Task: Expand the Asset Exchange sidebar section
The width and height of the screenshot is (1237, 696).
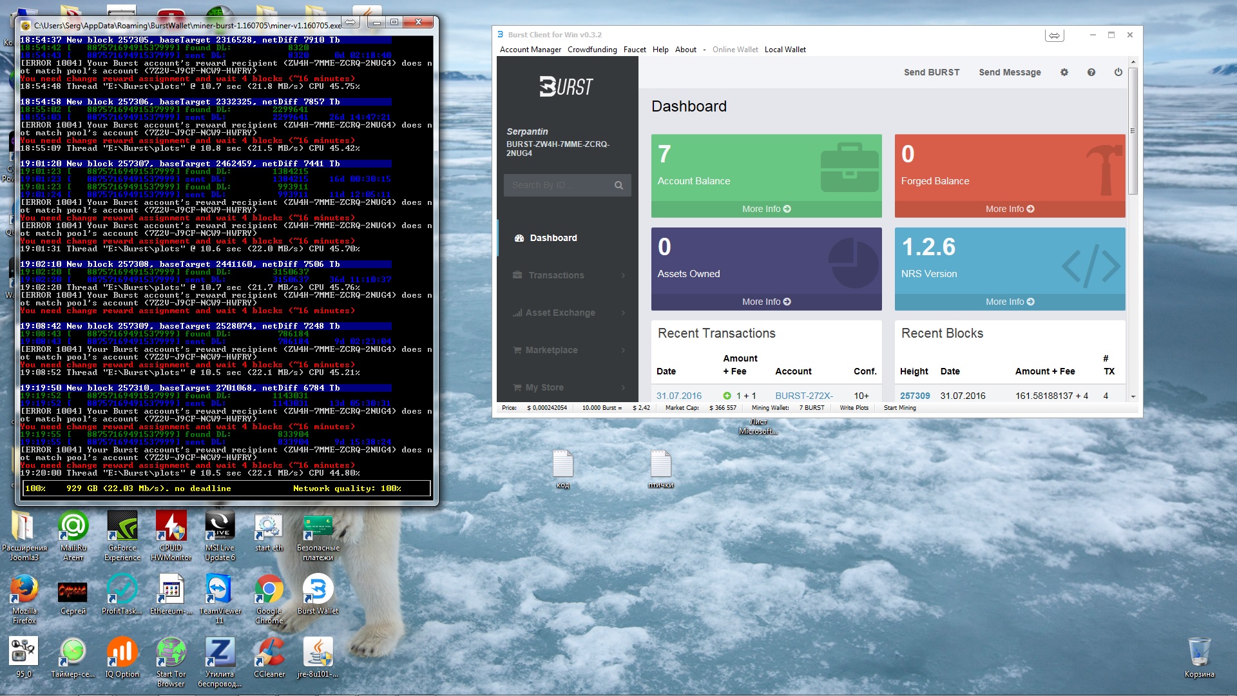Action: pos(567,313)
